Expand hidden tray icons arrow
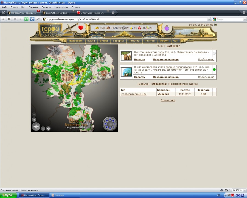 225,195
